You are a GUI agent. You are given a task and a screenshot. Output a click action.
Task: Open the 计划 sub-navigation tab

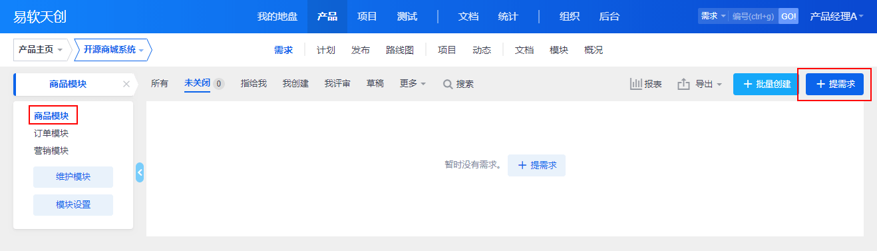[326, 50]
